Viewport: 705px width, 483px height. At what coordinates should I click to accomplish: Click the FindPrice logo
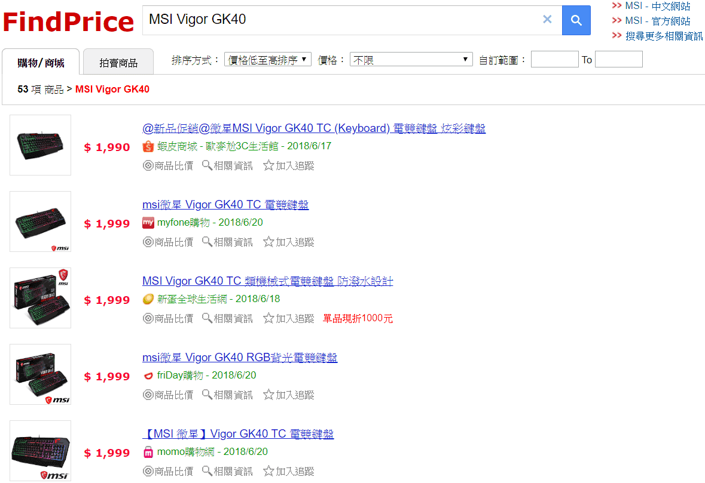(68, 21)
